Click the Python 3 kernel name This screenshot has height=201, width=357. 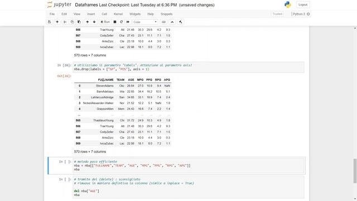pyautogui.click(x=299, y=14)
